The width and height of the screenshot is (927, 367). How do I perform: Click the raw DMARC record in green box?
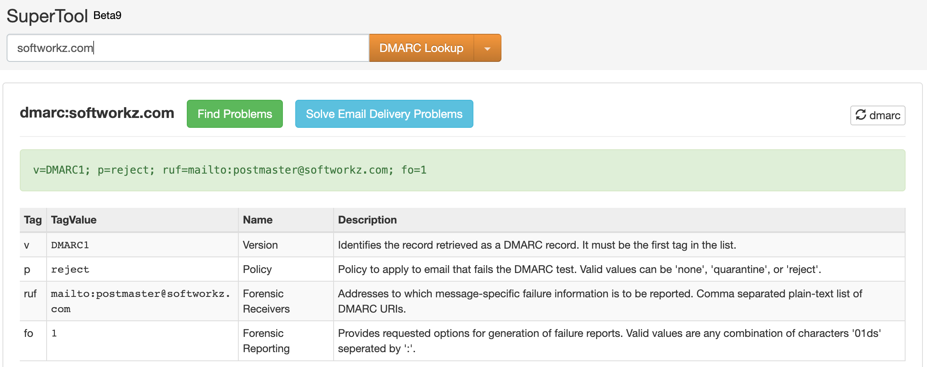(230, 170)
